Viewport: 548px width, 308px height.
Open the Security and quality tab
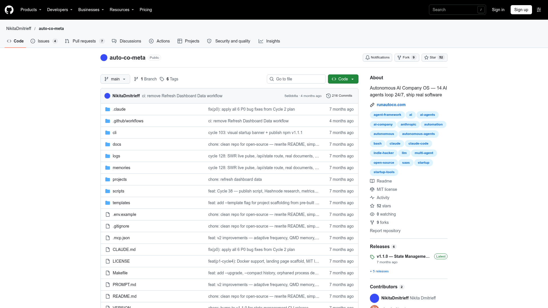click(229, 41)
